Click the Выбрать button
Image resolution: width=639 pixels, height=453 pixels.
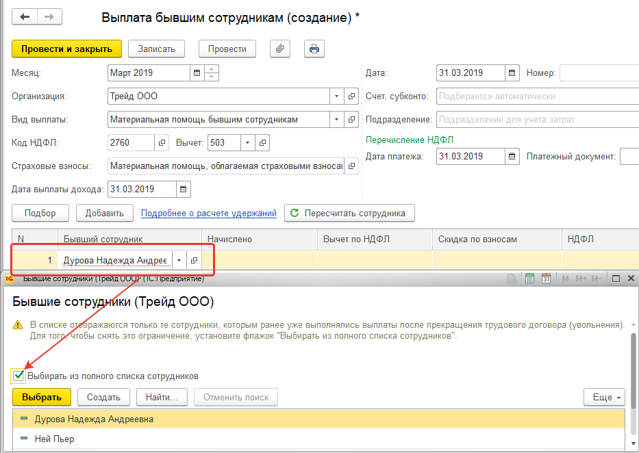tap(42, 398)
